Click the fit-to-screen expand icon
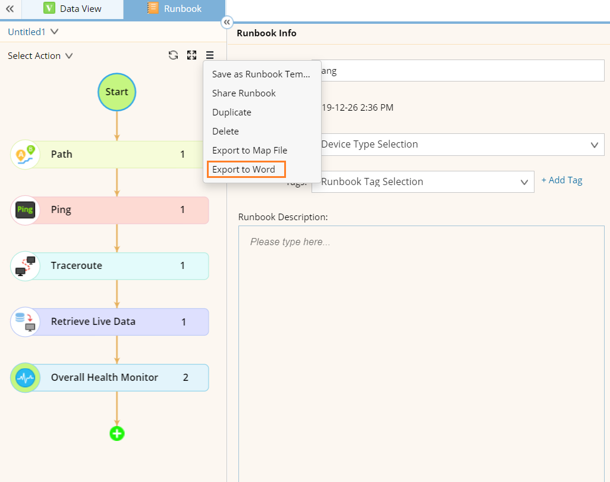 (x=191, y=55)
